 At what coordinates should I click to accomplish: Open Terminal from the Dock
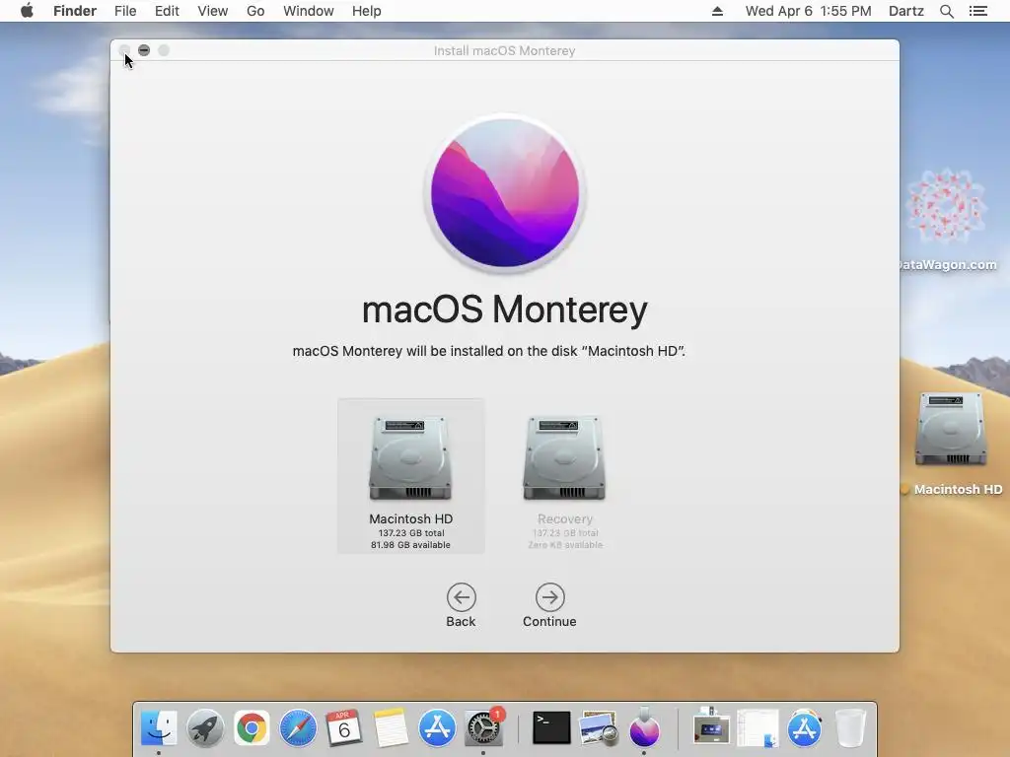coord(551,728)
